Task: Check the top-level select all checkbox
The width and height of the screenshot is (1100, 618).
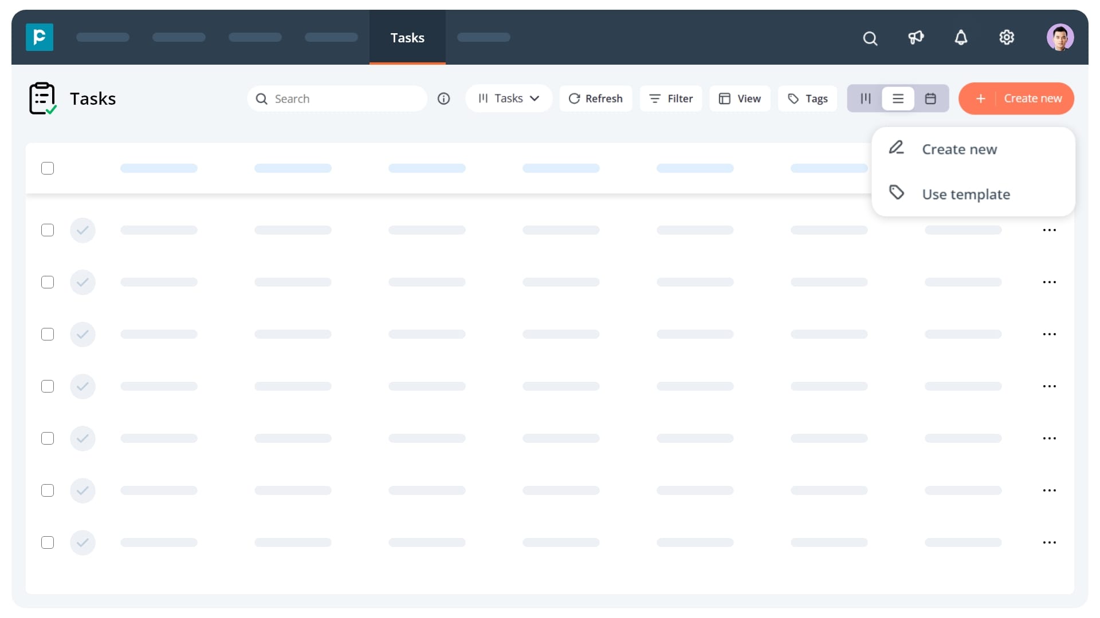Action: tap(48, 168)
